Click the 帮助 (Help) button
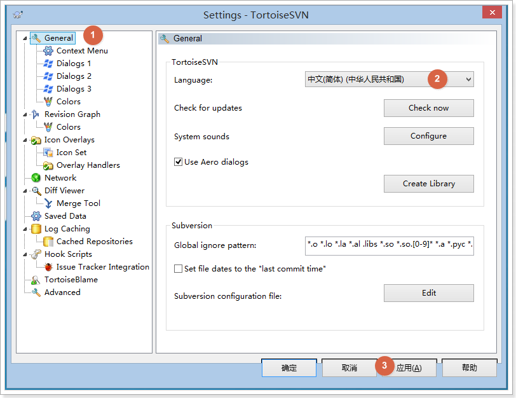 469,367
